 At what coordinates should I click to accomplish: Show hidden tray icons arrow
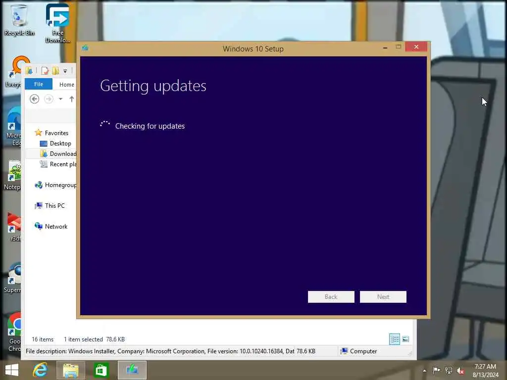pos(424,371)
